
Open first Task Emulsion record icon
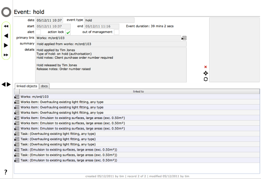pyautogui.click(x=17, y=150)
